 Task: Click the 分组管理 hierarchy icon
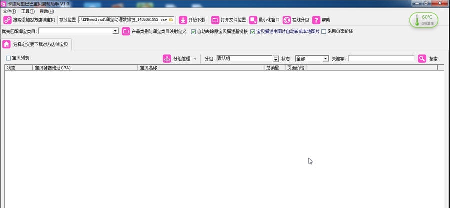pos(167,59)
